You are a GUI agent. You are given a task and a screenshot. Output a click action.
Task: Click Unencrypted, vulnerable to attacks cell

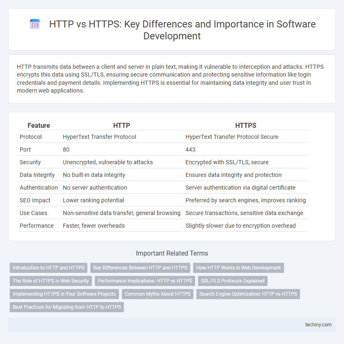[122, 162]
